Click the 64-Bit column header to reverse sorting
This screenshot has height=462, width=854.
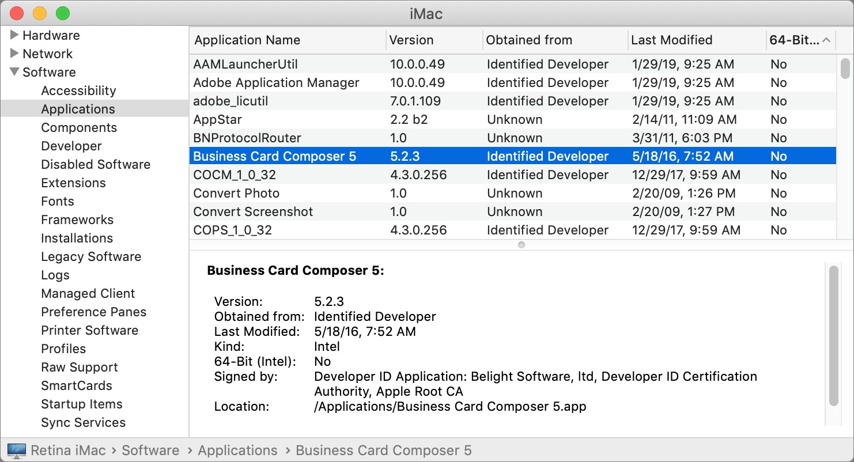(794, 40)
